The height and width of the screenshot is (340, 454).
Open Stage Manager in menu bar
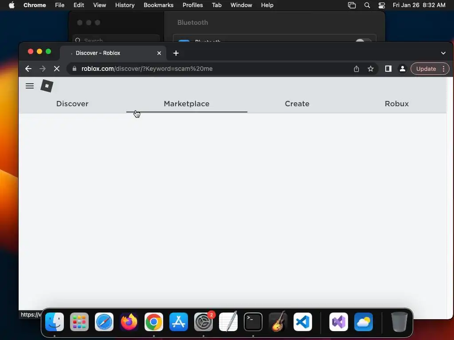coord(352,5)
